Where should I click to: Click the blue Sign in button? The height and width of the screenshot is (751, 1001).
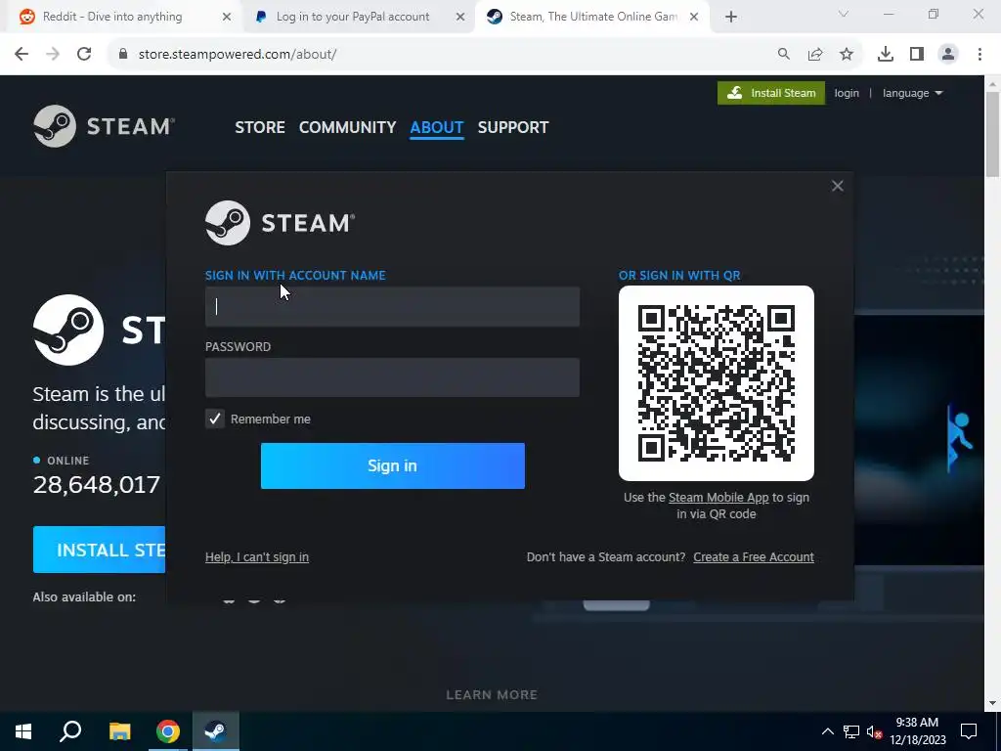pyautogui.click(x=393, y=465)
